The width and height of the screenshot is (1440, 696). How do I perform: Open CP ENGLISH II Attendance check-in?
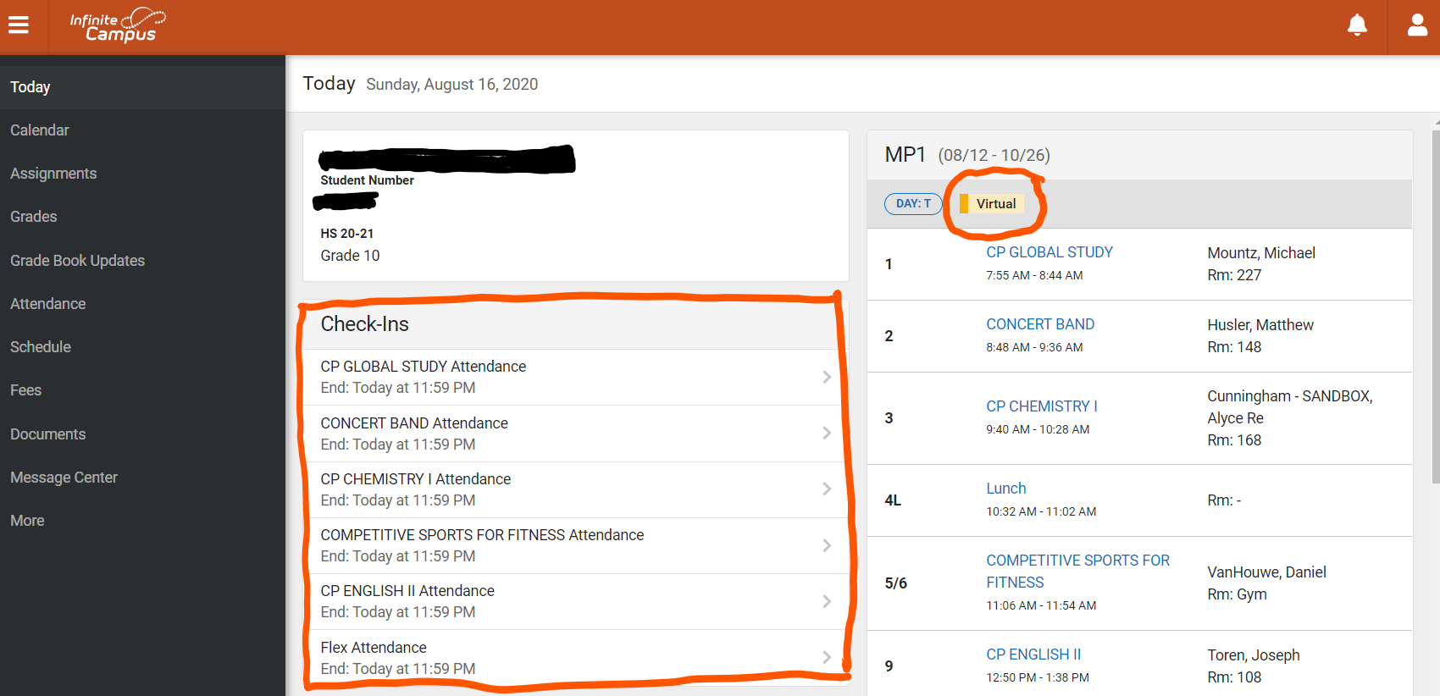(576, 601)
